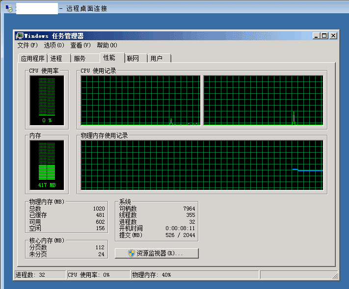Switch to the 用户 tab
The height and width of the screenshot is (289, 349).
pos(159,58)
